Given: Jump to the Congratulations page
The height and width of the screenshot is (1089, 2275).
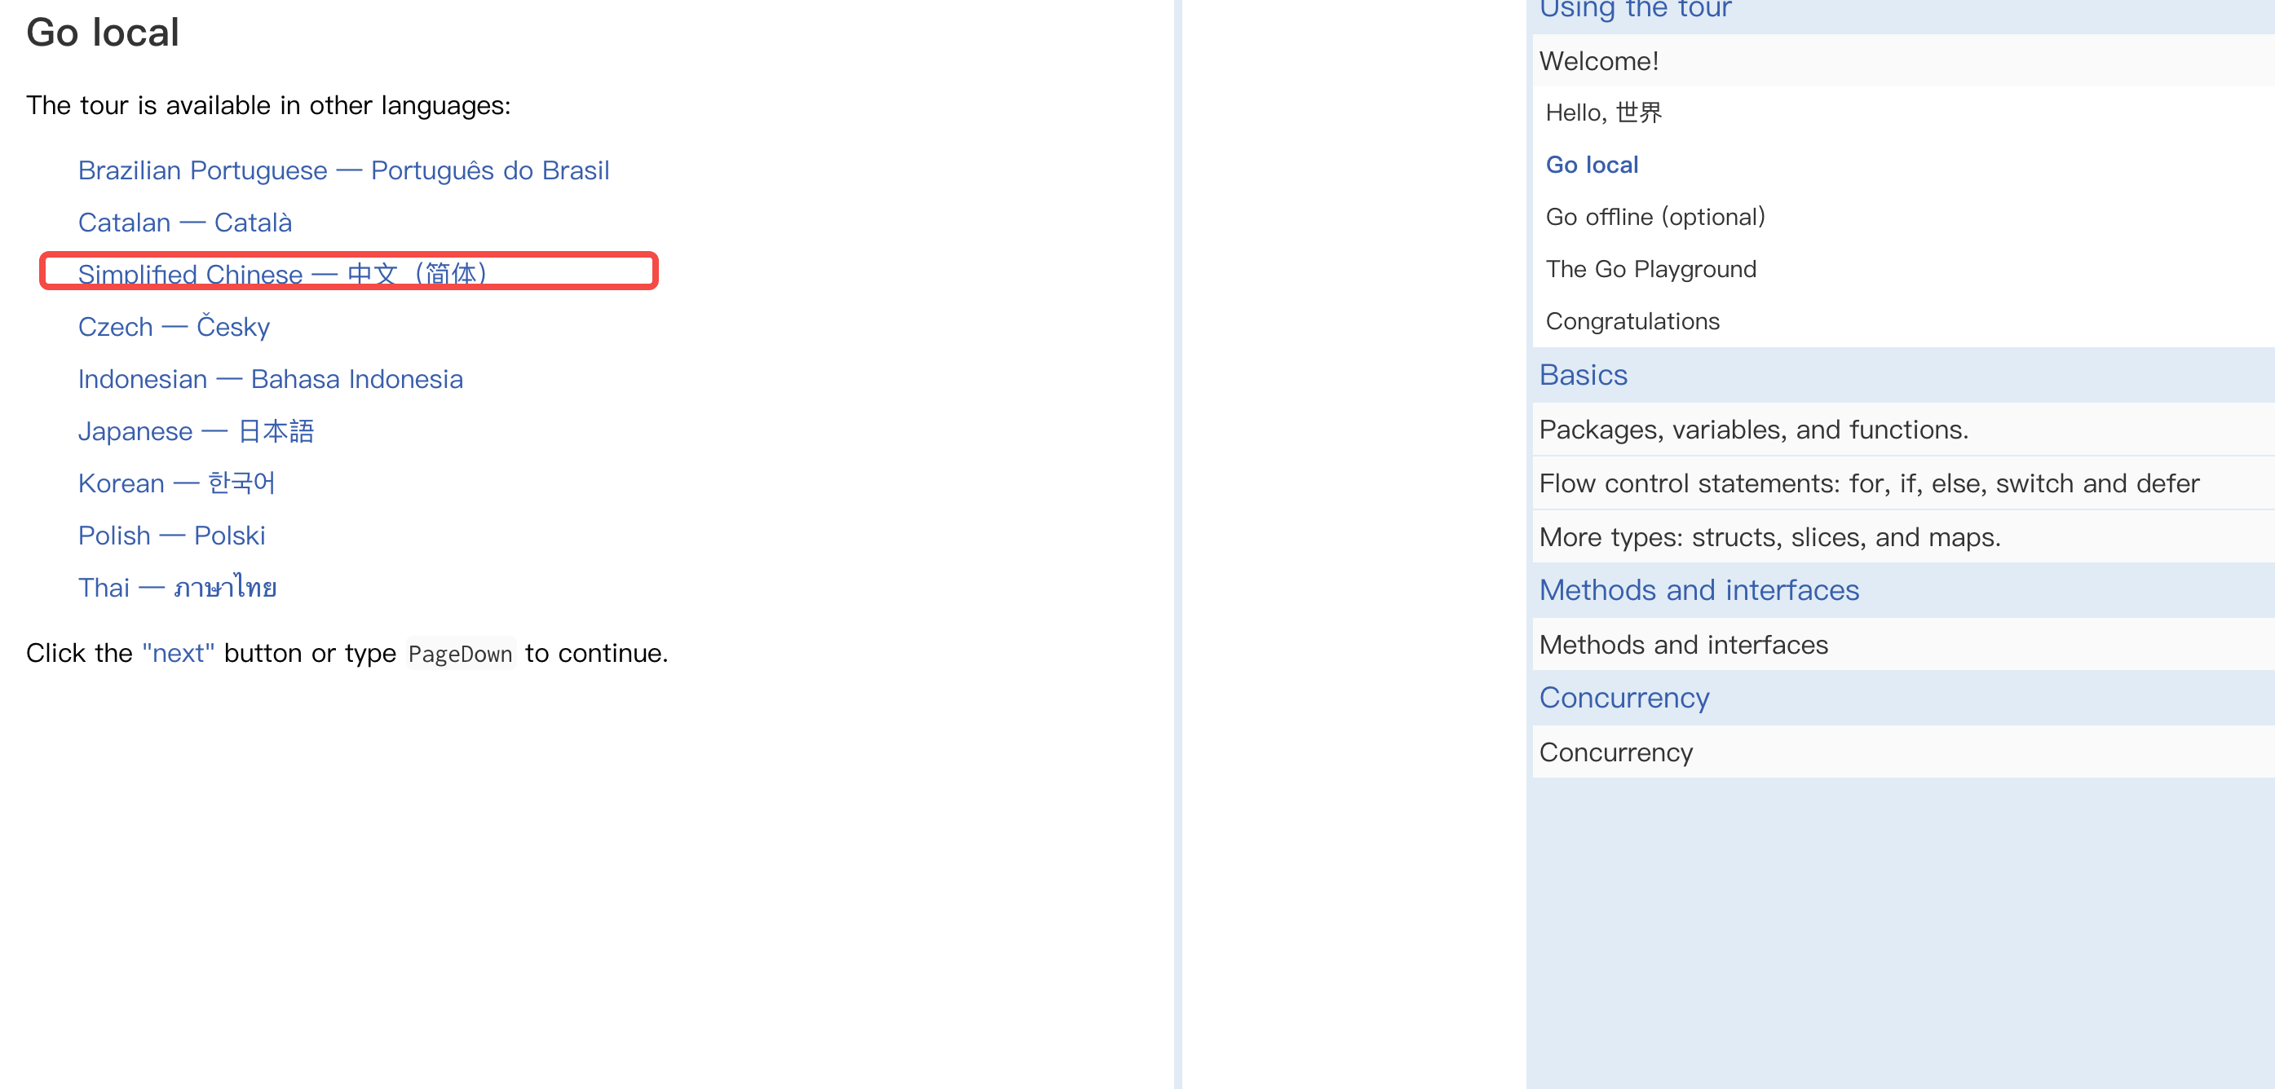Looking at the screenshot, I should point(1632,321).
